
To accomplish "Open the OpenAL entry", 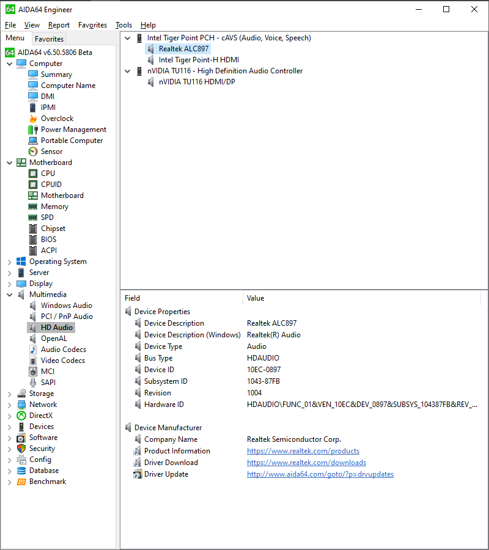I will (54, 339).
